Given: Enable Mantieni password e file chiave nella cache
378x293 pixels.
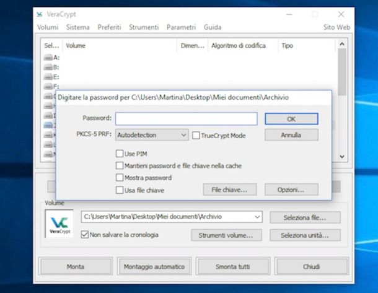Looking at the screenshot, I should (x=120, y=166).
